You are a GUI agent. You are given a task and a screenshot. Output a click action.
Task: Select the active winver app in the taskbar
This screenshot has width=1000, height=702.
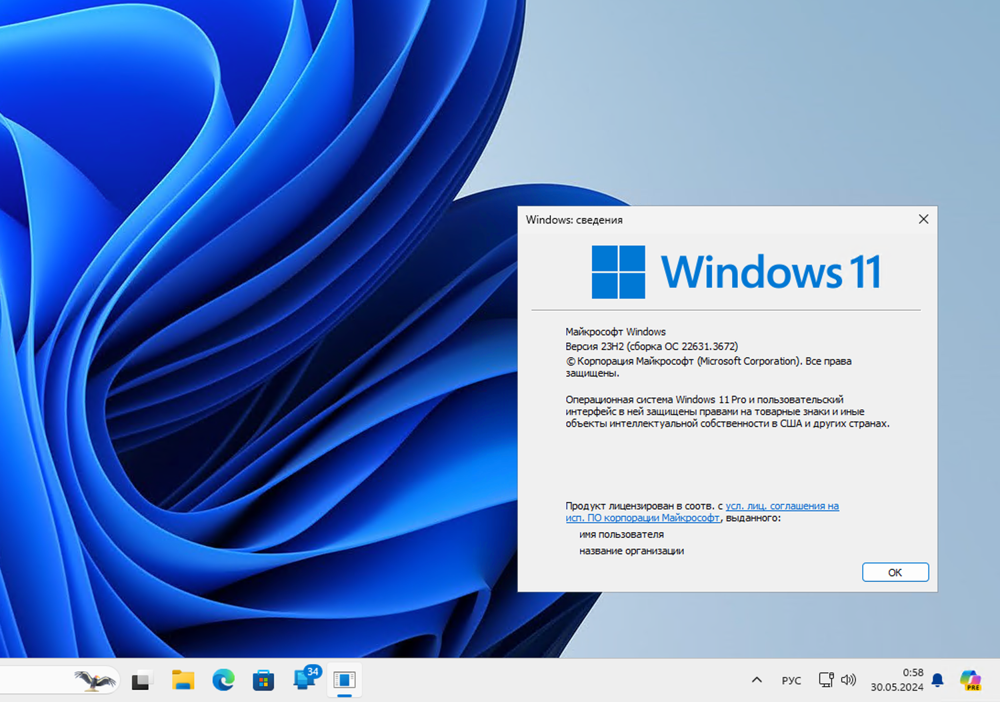coord(344,680)
